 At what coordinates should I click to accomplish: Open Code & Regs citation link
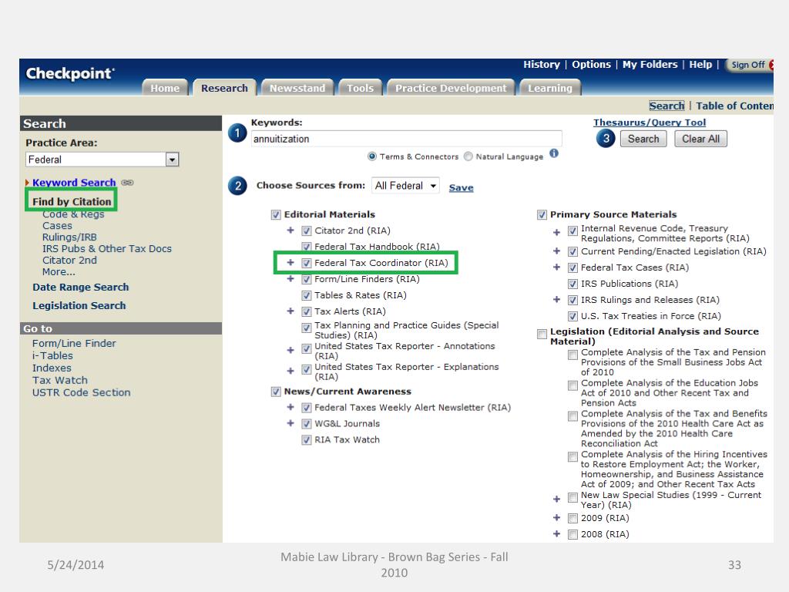click(x=73, y=214)
